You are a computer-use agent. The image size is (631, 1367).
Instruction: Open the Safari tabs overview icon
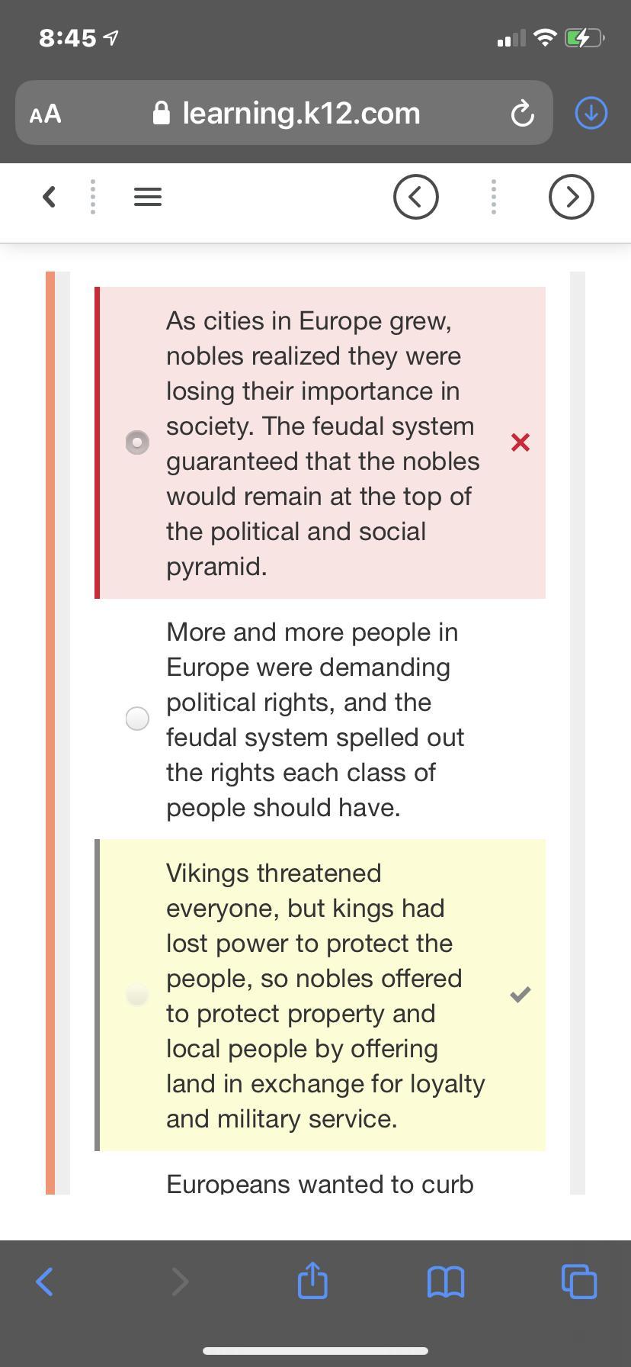[579, 1281]
